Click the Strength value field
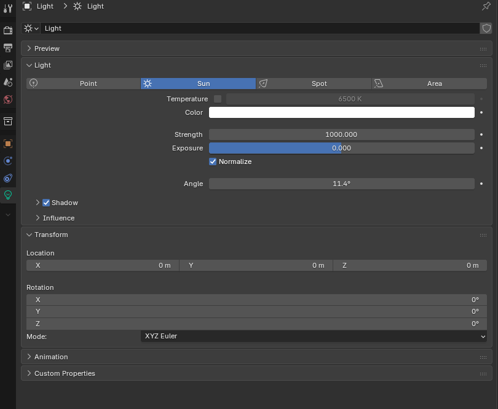The height and width of the screenshot is (409, 498). 342,134
